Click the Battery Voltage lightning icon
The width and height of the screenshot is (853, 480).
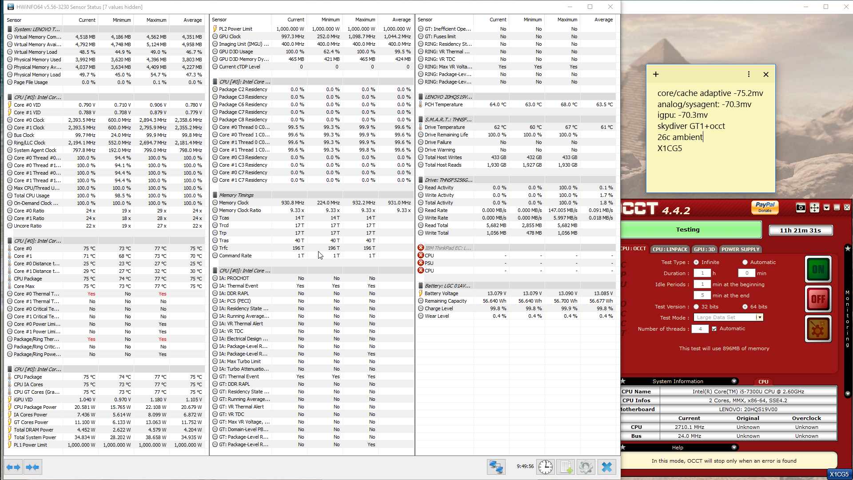pos(421,293)
